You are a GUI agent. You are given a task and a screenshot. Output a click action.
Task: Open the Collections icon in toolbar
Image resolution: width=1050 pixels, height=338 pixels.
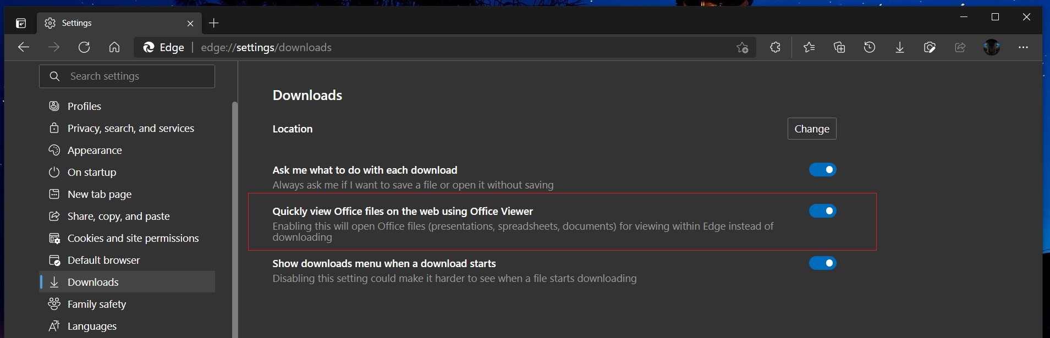(x=839, y=47)
